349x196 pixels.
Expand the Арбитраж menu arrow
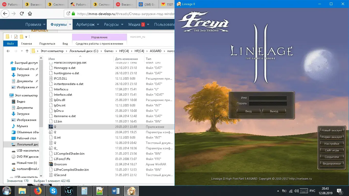click(x=98, y=24)
